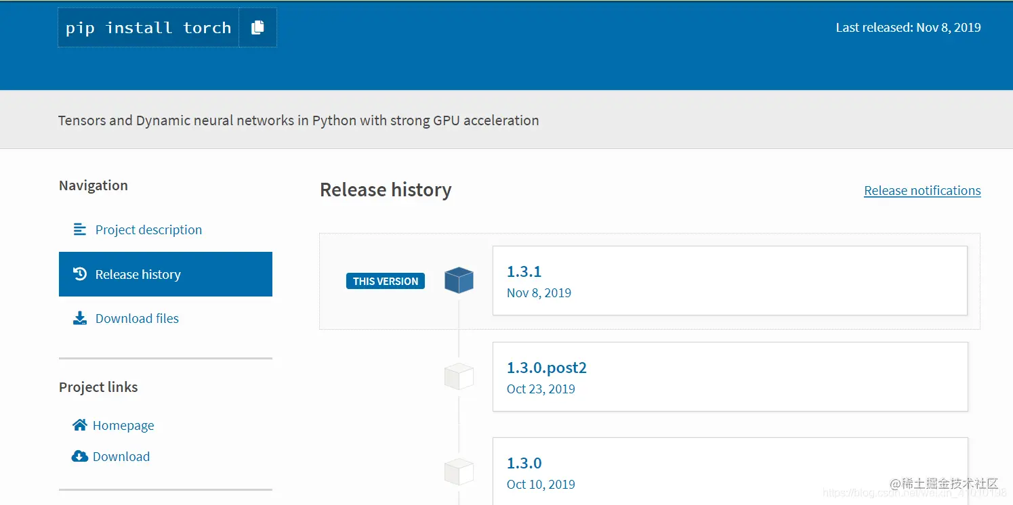The image size is (1013, 505).
Task: Click the blue cube icon for 1.3.1
Action: point(459,280)
